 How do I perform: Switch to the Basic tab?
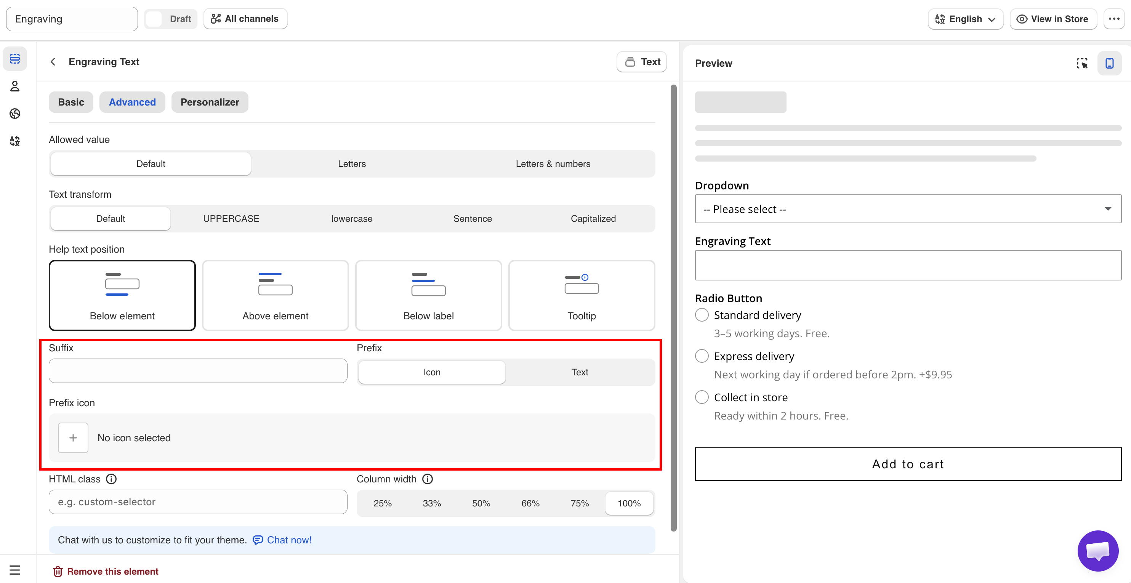(x=71, y=102)
